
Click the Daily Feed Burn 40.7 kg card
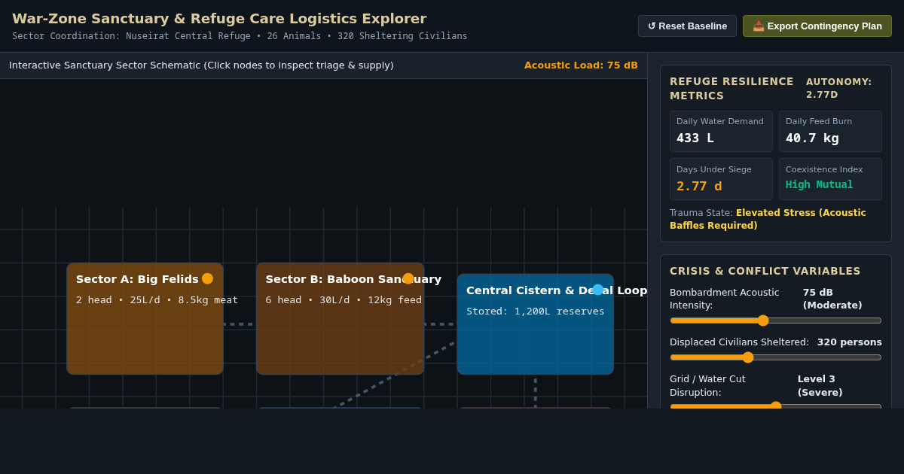click(830, 132)
